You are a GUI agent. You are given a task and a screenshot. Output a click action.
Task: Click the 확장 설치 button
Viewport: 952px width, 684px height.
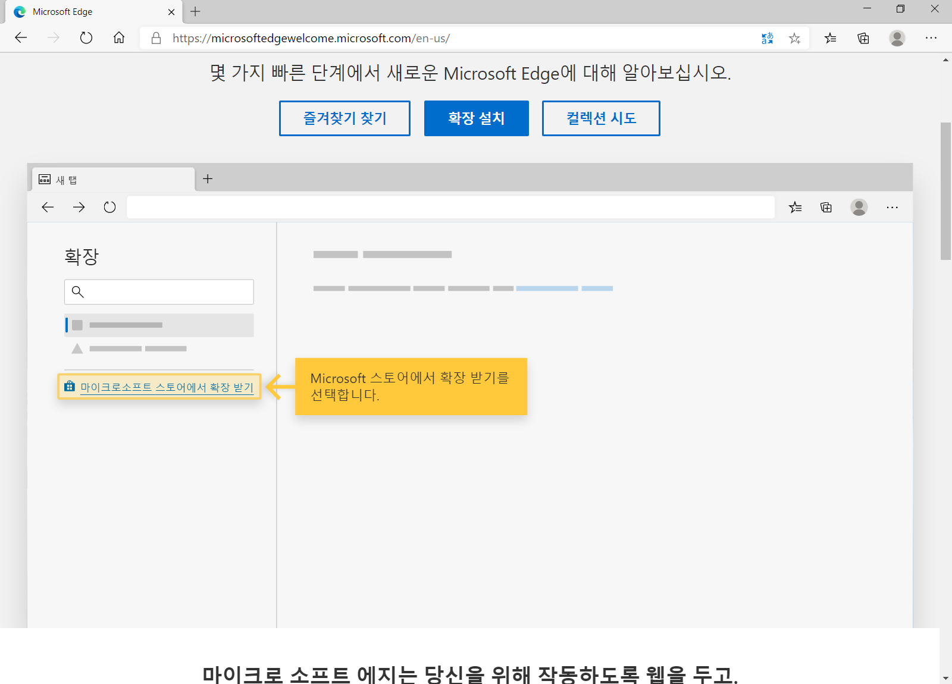477,118
